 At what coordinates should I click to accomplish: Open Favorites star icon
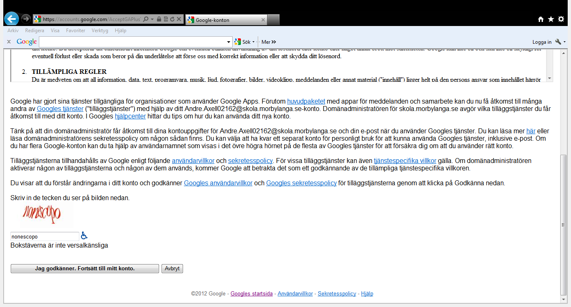click(551, 19)
